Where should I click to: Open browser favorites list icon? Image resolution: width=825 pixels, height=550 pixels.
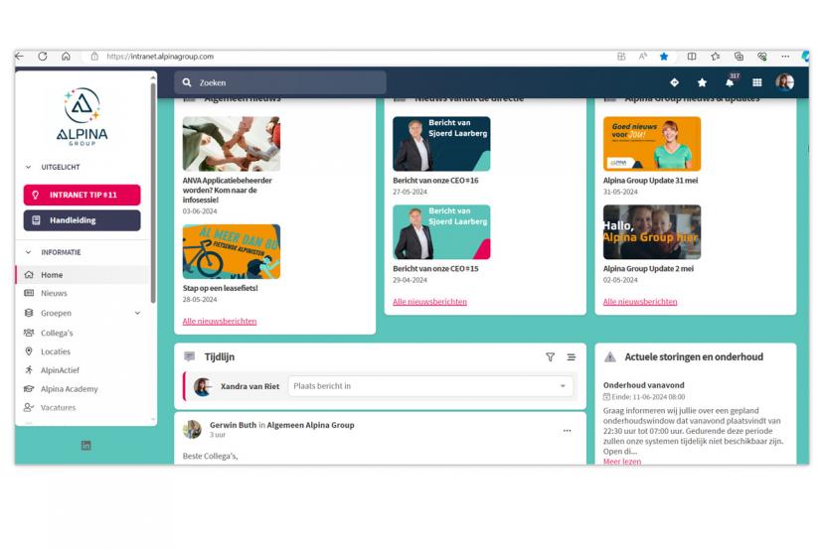pos(715,57)
